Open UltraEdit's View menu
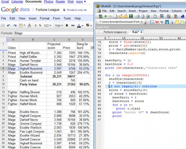Screen dimensions: 186x149 click(153, 11)
